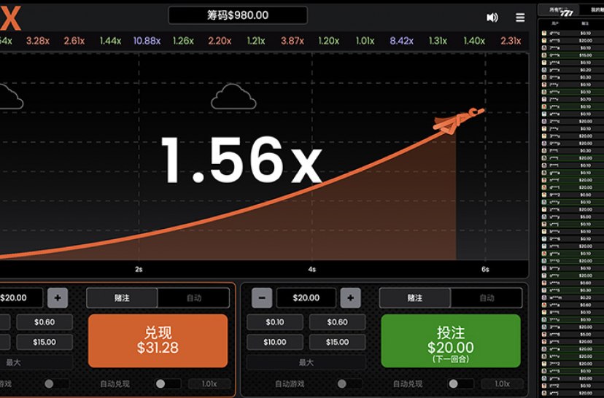Screen dimensions: 604x398
Task: Toggle 自动兑现 switch in right panel
Action: pyautogui.click(x=460, y=383)
